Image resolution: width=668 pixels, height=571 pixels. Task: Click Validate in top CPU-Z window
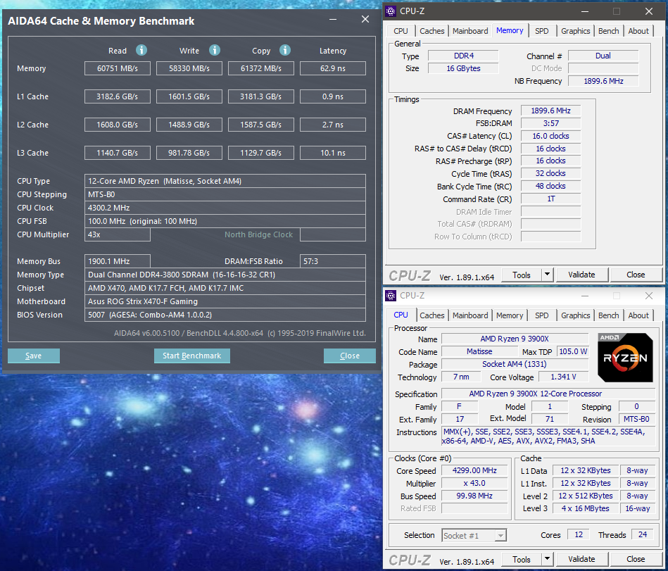tap(581, 275)
